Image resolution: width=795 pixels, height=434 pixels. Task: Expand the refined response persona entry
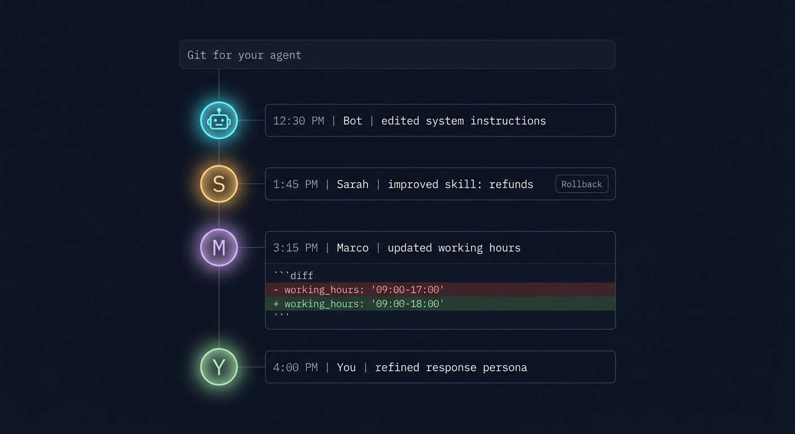(x=440, y=367)
